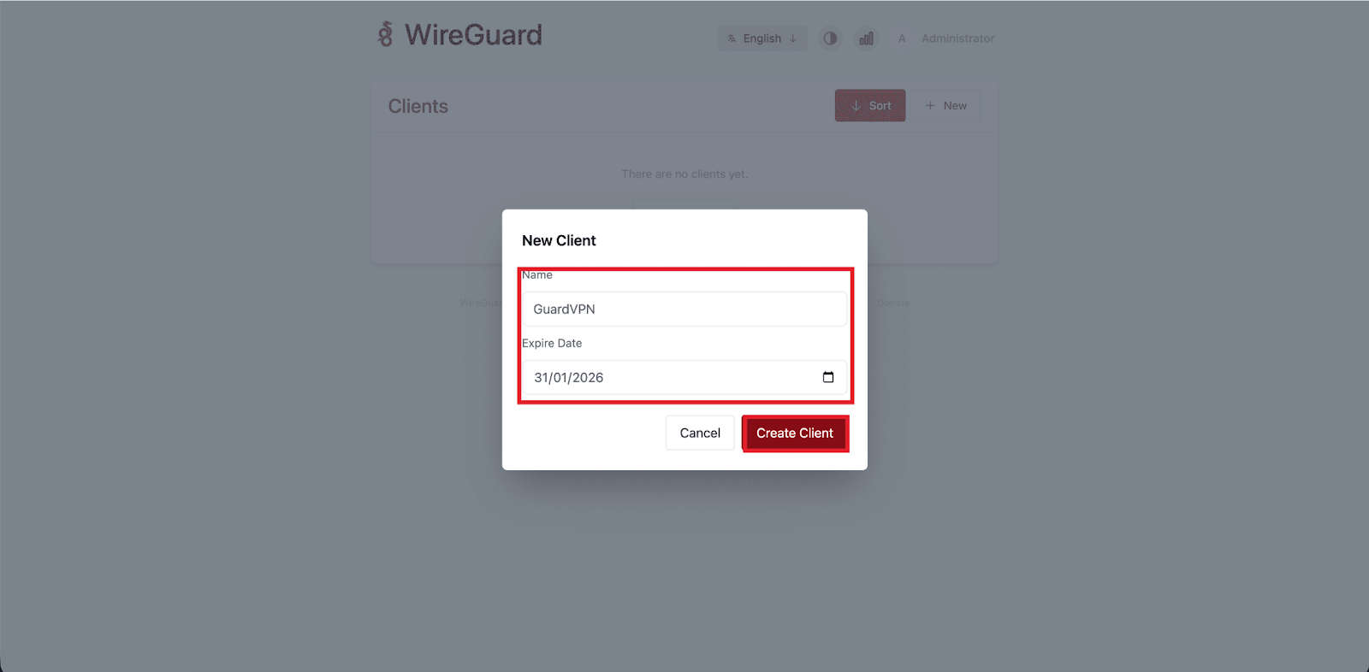
Task: Click the Administrator avatar circle
Action: click(x=902, y=38)
